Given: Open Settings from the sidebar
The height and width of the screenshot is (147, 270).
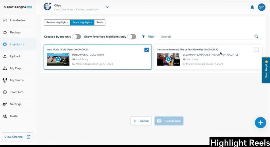Looking at the screenshot, I should [x=15, y=104].
